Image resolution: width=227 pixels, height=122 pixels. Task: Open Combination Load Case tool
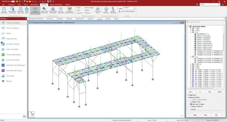point(12,10)
